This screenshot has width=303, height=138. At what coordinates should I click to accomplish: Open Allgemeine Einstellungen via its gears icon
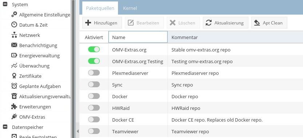click(x=14, y=15)
